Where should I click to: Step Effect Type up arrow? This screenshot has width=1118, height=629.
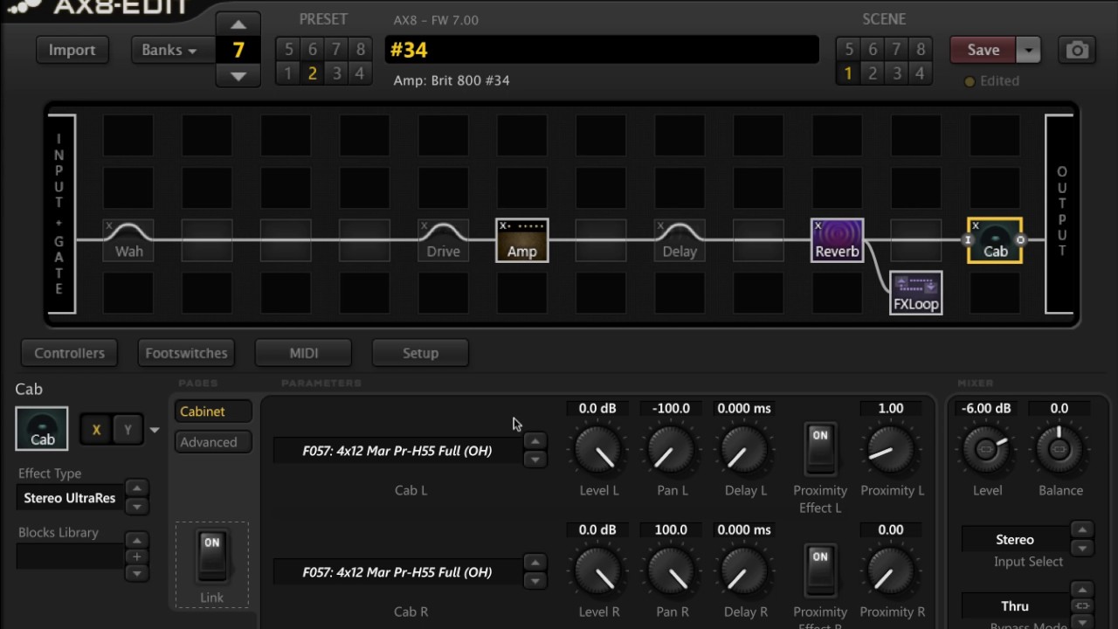[x=137, y=488]
